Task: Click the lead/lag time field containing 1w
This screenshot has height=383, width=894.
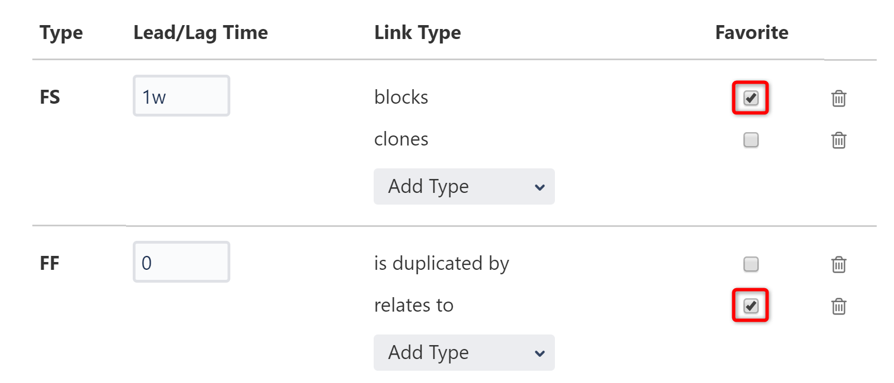Action: [x=181, y=95]
